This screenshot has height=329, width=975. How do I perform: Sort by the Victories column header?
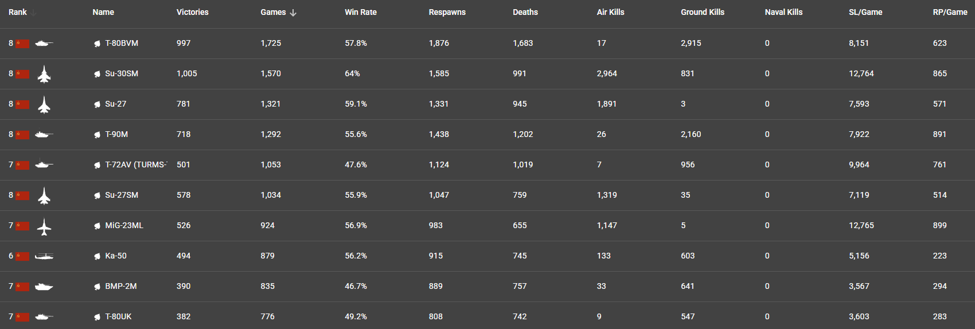(x=192, y=12)
